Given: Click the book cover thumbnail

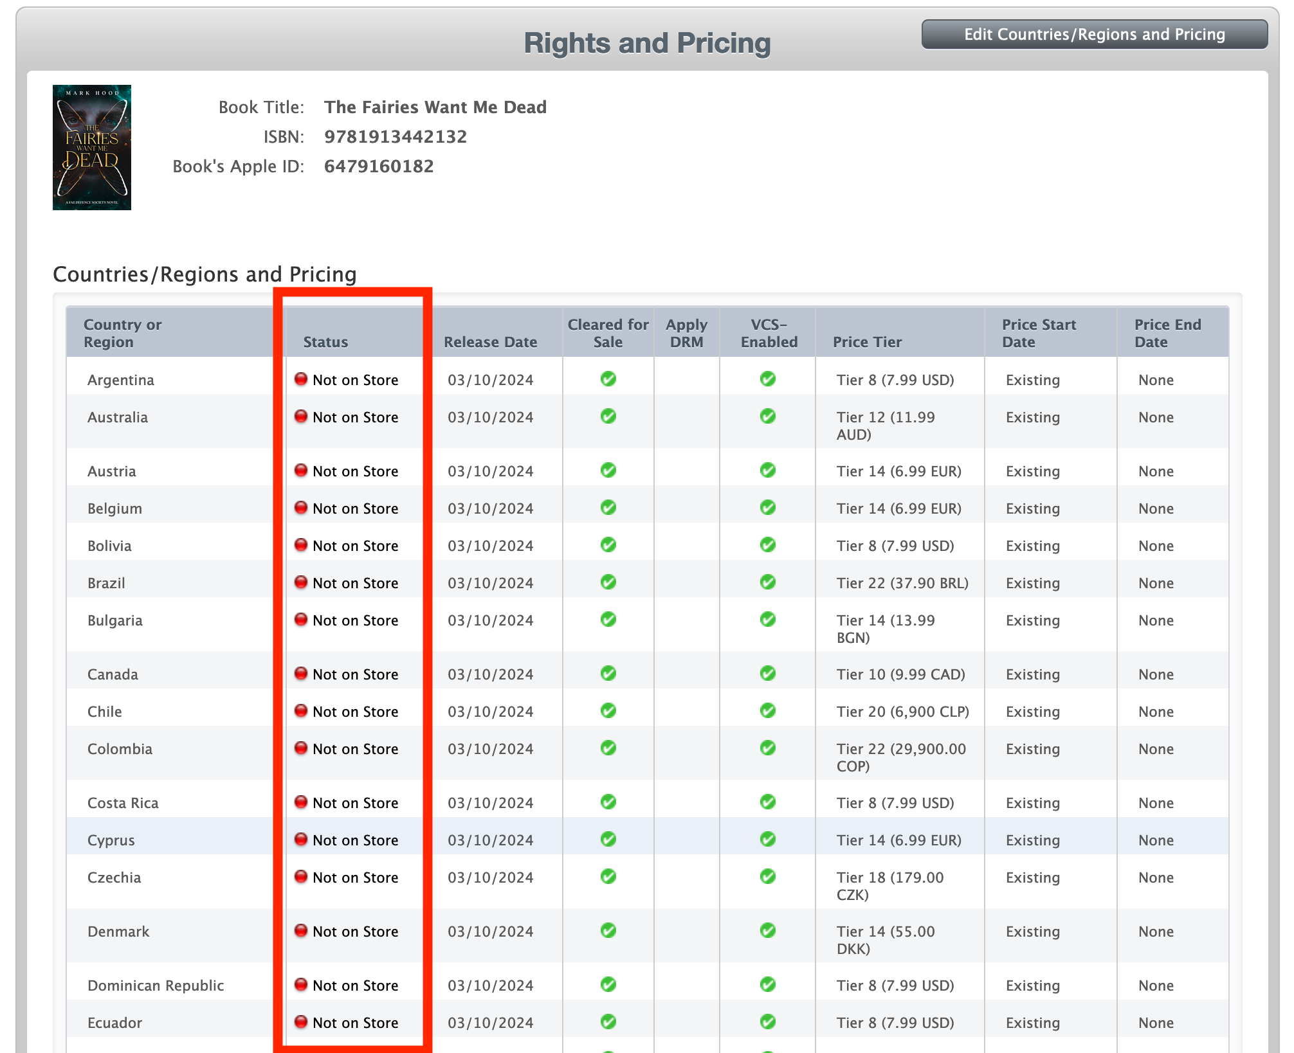Looking at the screenshot, I should tap(92, 147).
